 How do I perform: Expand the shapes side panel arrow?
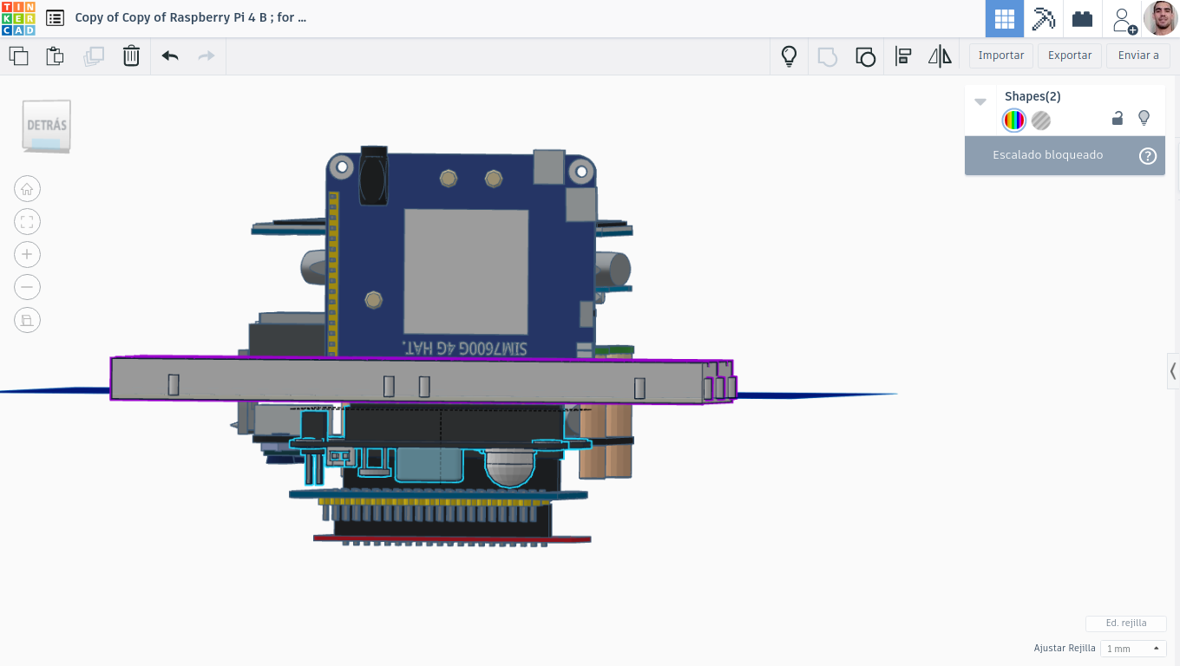tap(1173, 371)
